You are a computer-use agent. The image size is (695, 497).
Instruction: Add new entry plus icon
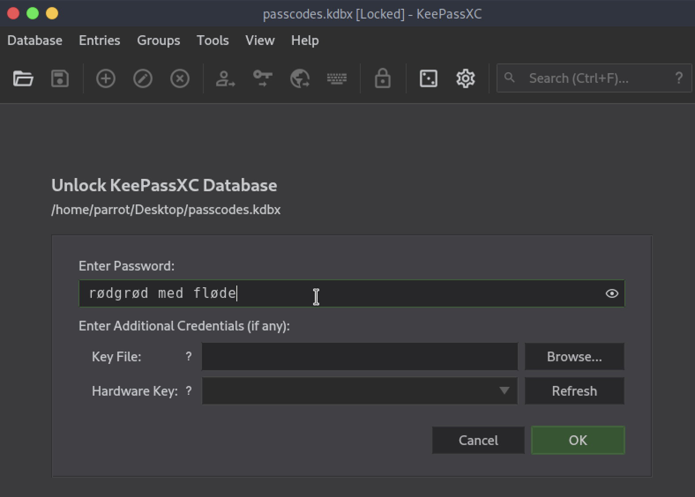pyautogui.click(x=106, y=79)
